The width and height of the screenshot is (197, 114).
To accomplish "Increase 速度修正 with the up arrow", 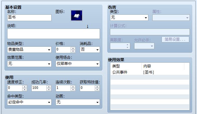I will (24, 87).
